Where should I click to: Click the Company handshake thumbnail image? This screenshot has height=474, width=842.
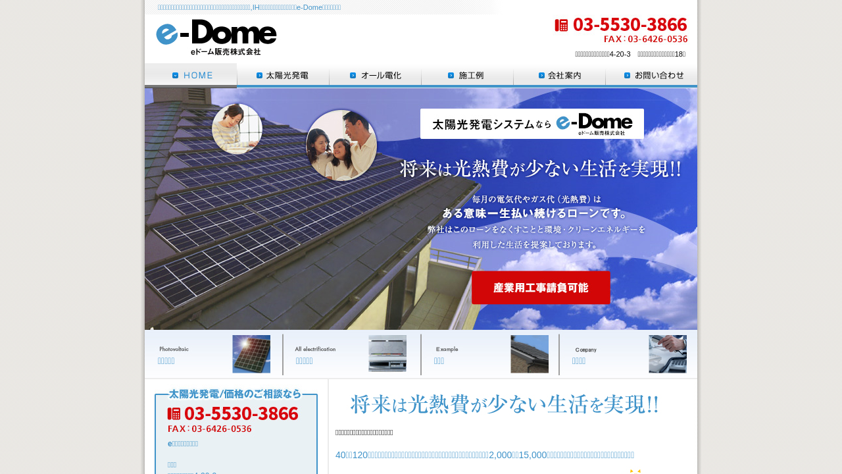coord(667,354)
